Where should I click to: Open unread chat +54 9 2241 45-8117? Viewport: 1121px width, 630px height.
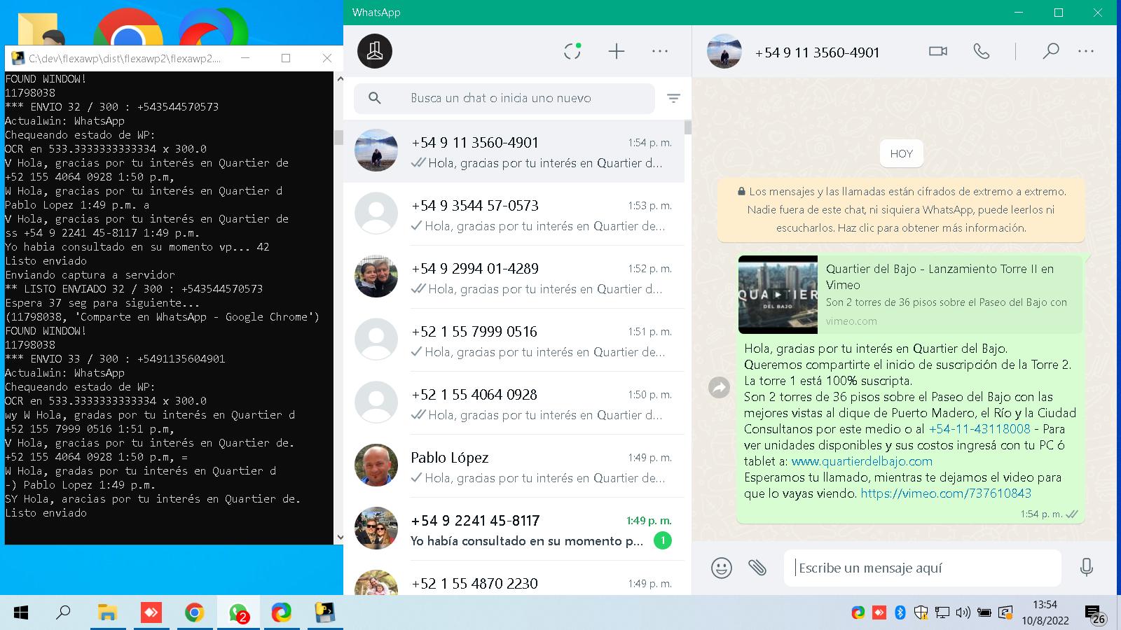[x=514, y=529]
